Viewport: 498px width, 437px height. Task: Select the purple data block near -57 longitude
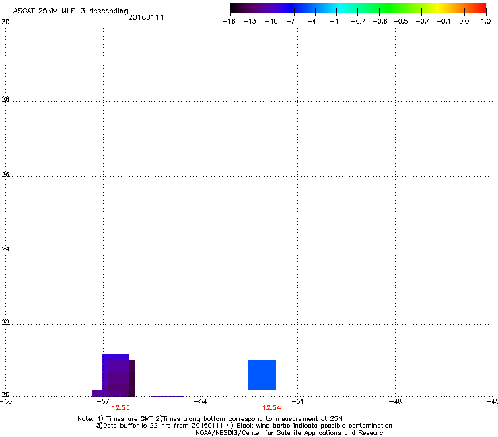[x=118, y=374]
